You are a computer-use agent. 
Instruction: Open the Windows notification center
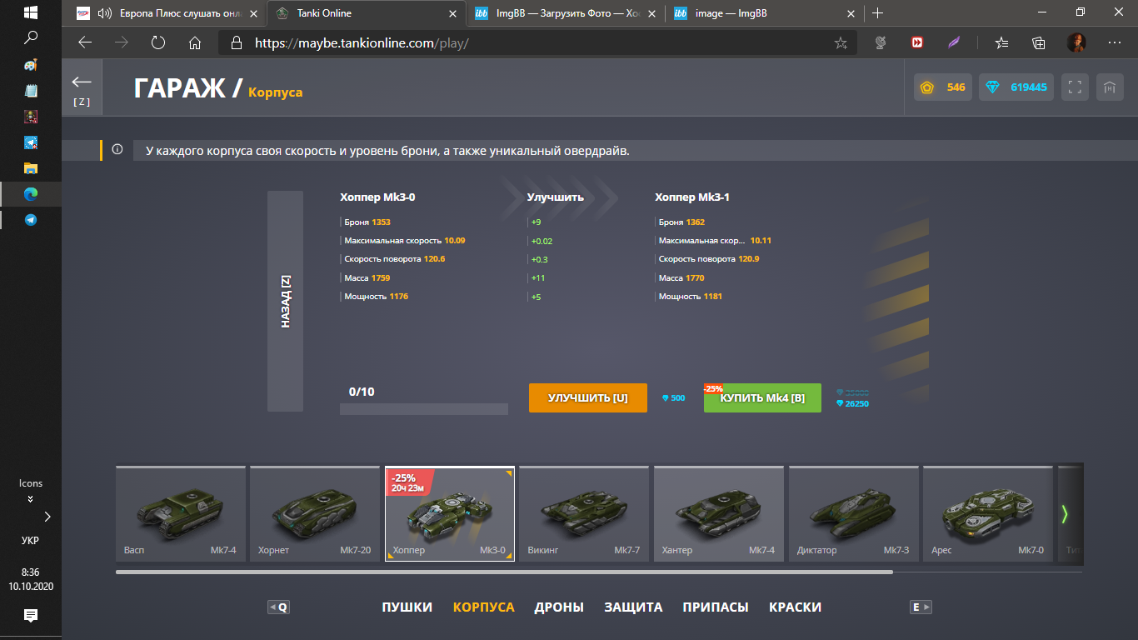click(31, 616)
